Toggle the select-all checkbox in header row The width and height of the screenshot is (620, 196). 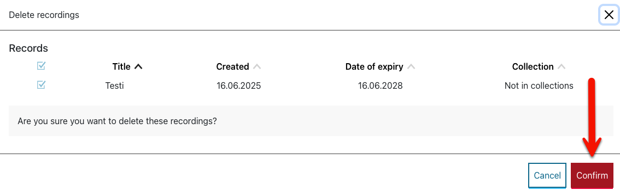(x=41, y=66)
